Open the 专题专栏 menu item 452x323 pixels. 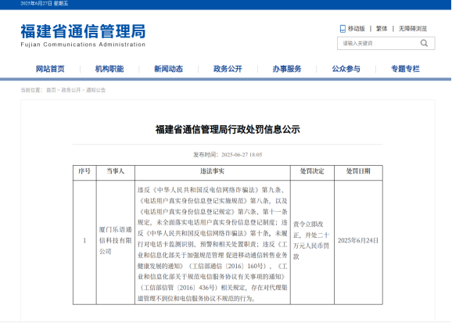405,69
